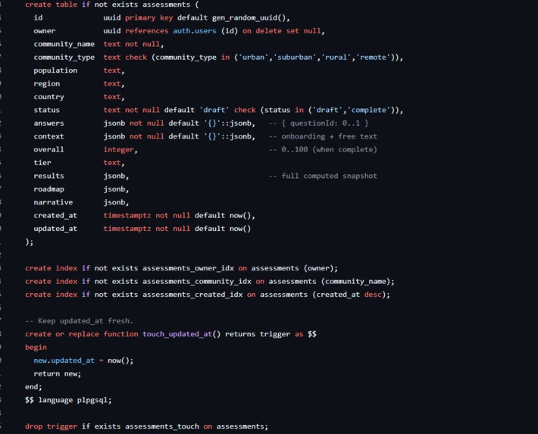Click the 'remote' string literal
Screen dimensions: 538x434
[x=373, y=58]
